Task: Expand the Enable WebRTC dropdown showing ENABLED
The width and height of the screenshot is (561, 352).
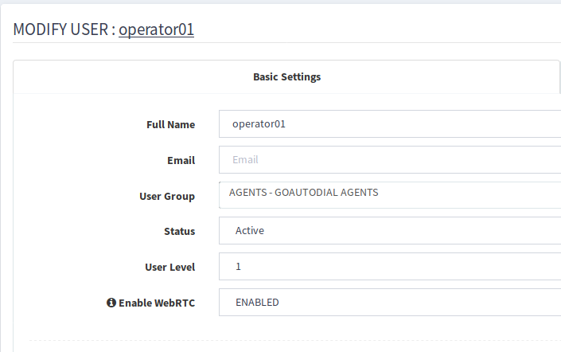Action: (x=390, y=302)
